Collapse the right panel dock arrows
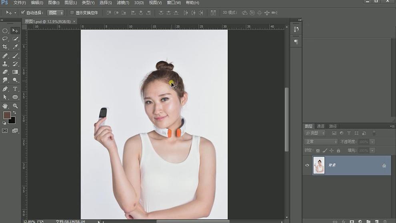 pos(300,20)
